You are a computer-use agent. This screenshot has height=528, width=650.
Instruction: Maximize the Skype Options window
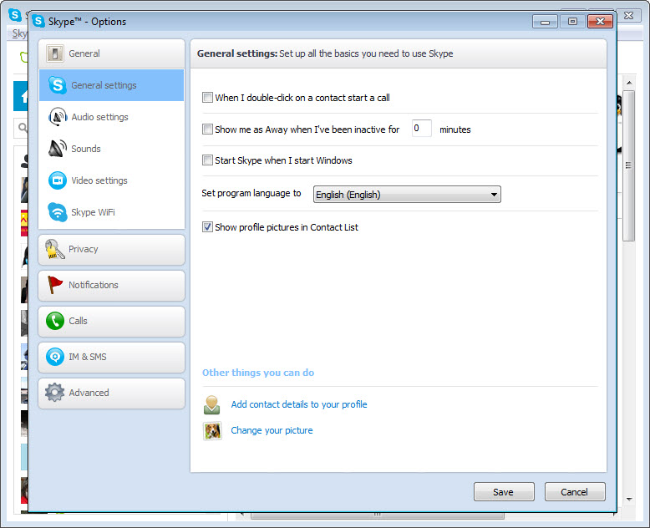pyautogui.click(x=572, y=22)
